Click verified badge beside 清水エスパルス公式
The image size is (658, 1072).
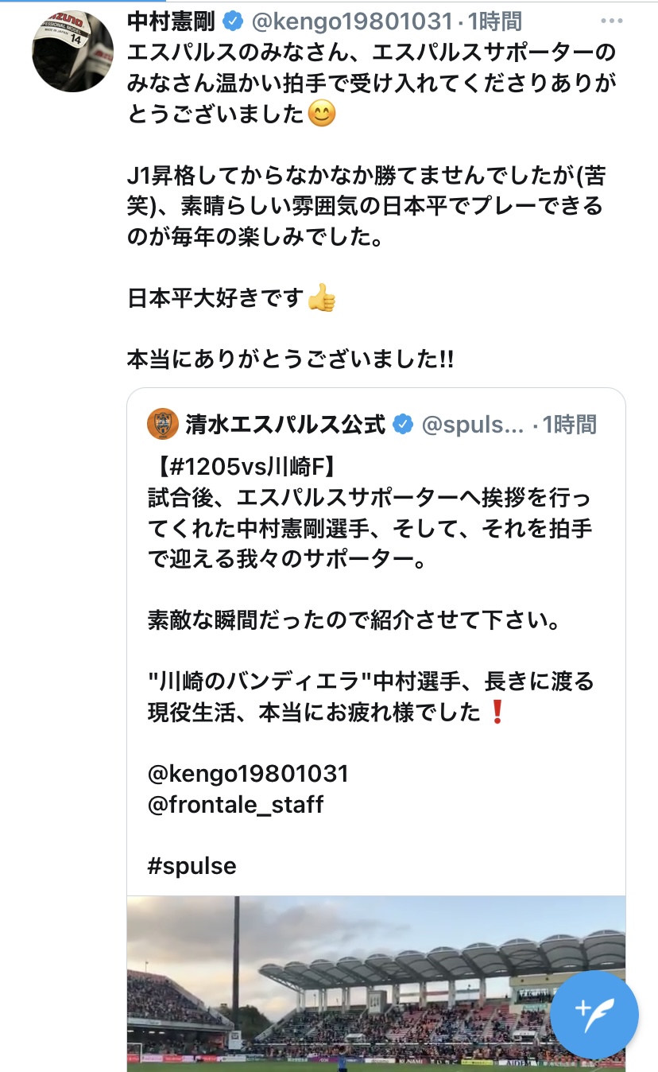(x=404, y=424)
